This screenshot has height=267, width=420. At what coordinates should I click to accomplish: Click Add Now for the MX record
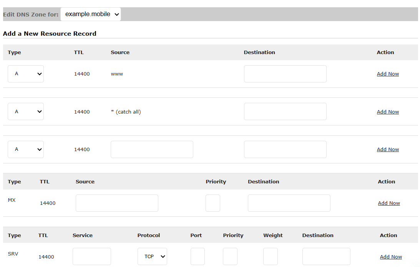point(389,203)
